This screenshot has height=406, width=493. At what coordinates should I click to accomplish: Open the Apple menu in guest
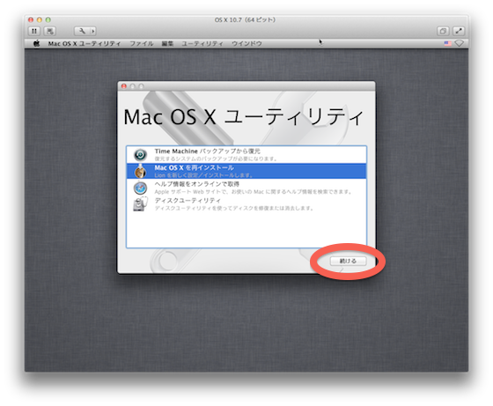(37, 44)
